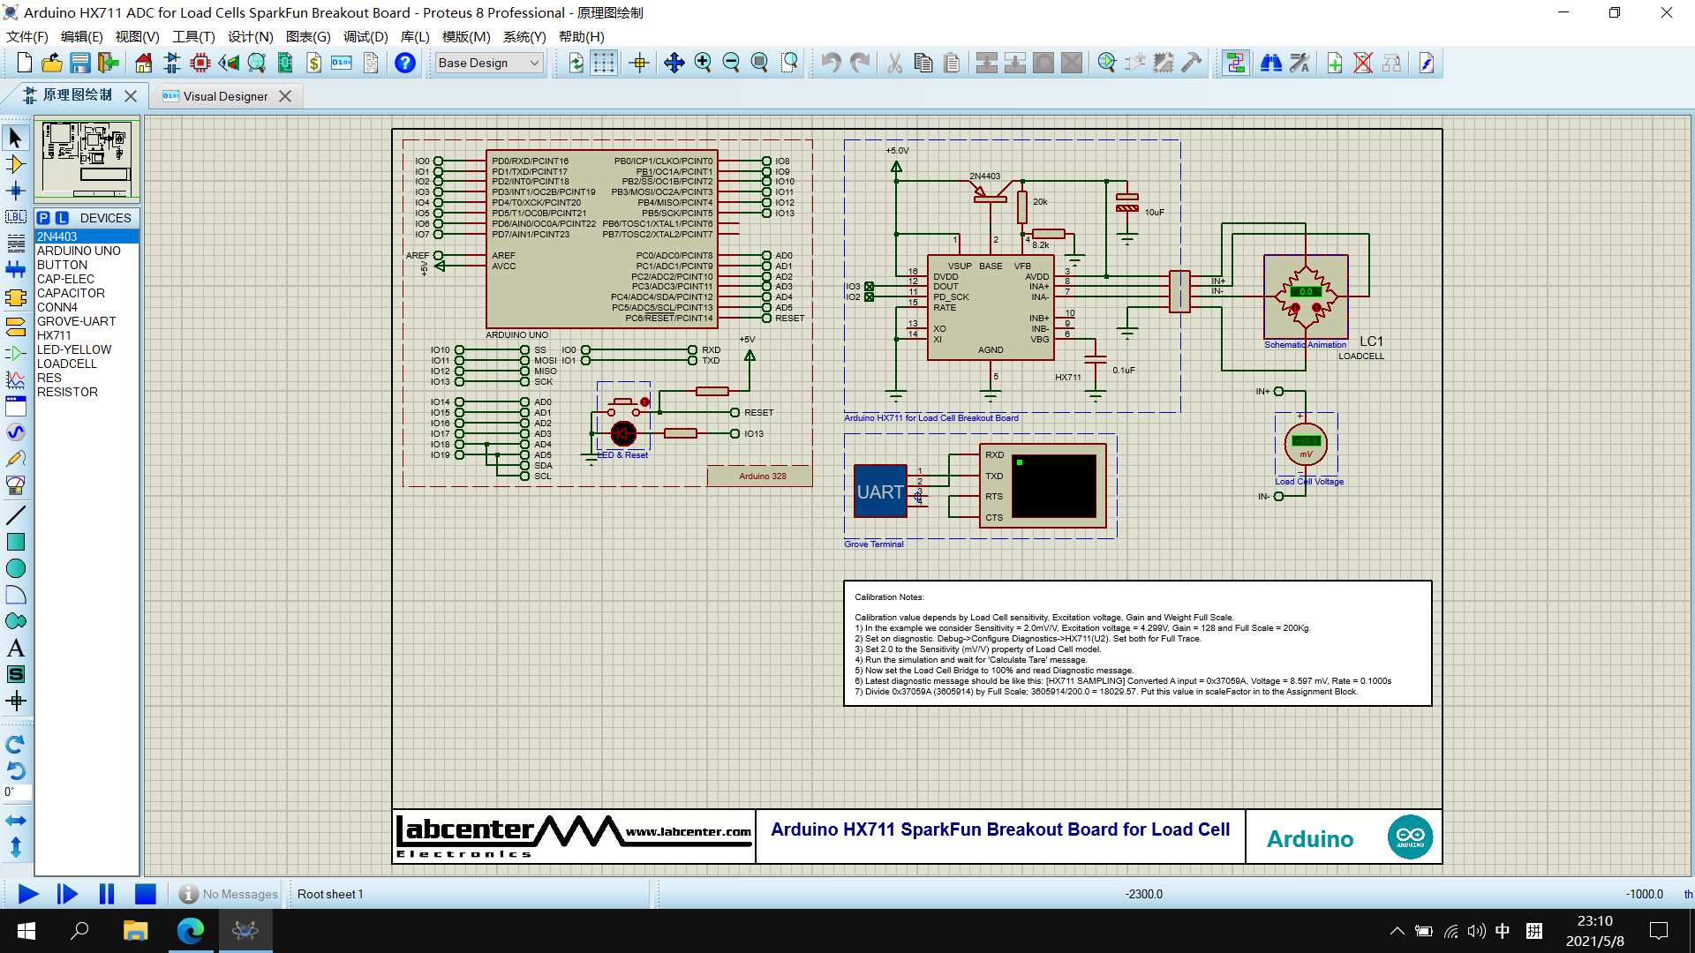
Task: Open the blue Help question mark
Action: (404, 63)
